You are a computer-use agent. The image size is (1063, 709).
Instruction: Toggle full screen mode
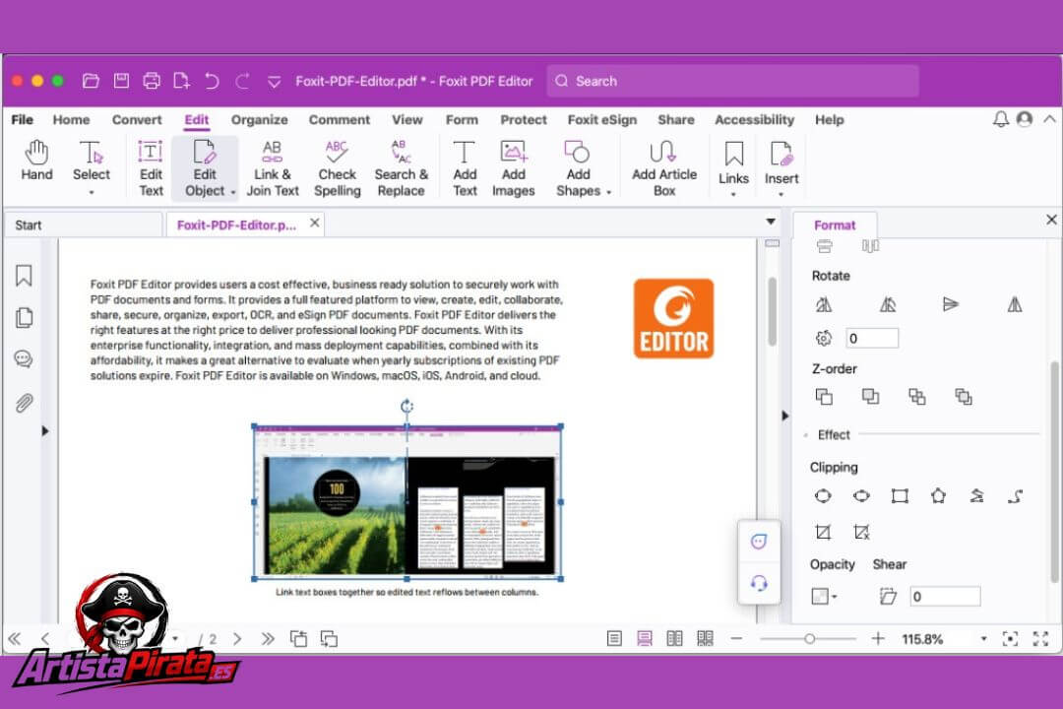[x=1040, y=638]
